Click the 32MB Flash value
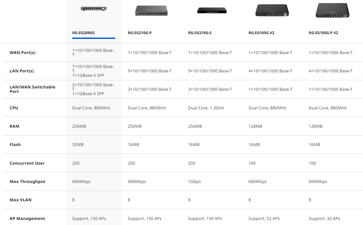Image resolution: width=363 pixels, height=225 pixels. coord(78,144)
